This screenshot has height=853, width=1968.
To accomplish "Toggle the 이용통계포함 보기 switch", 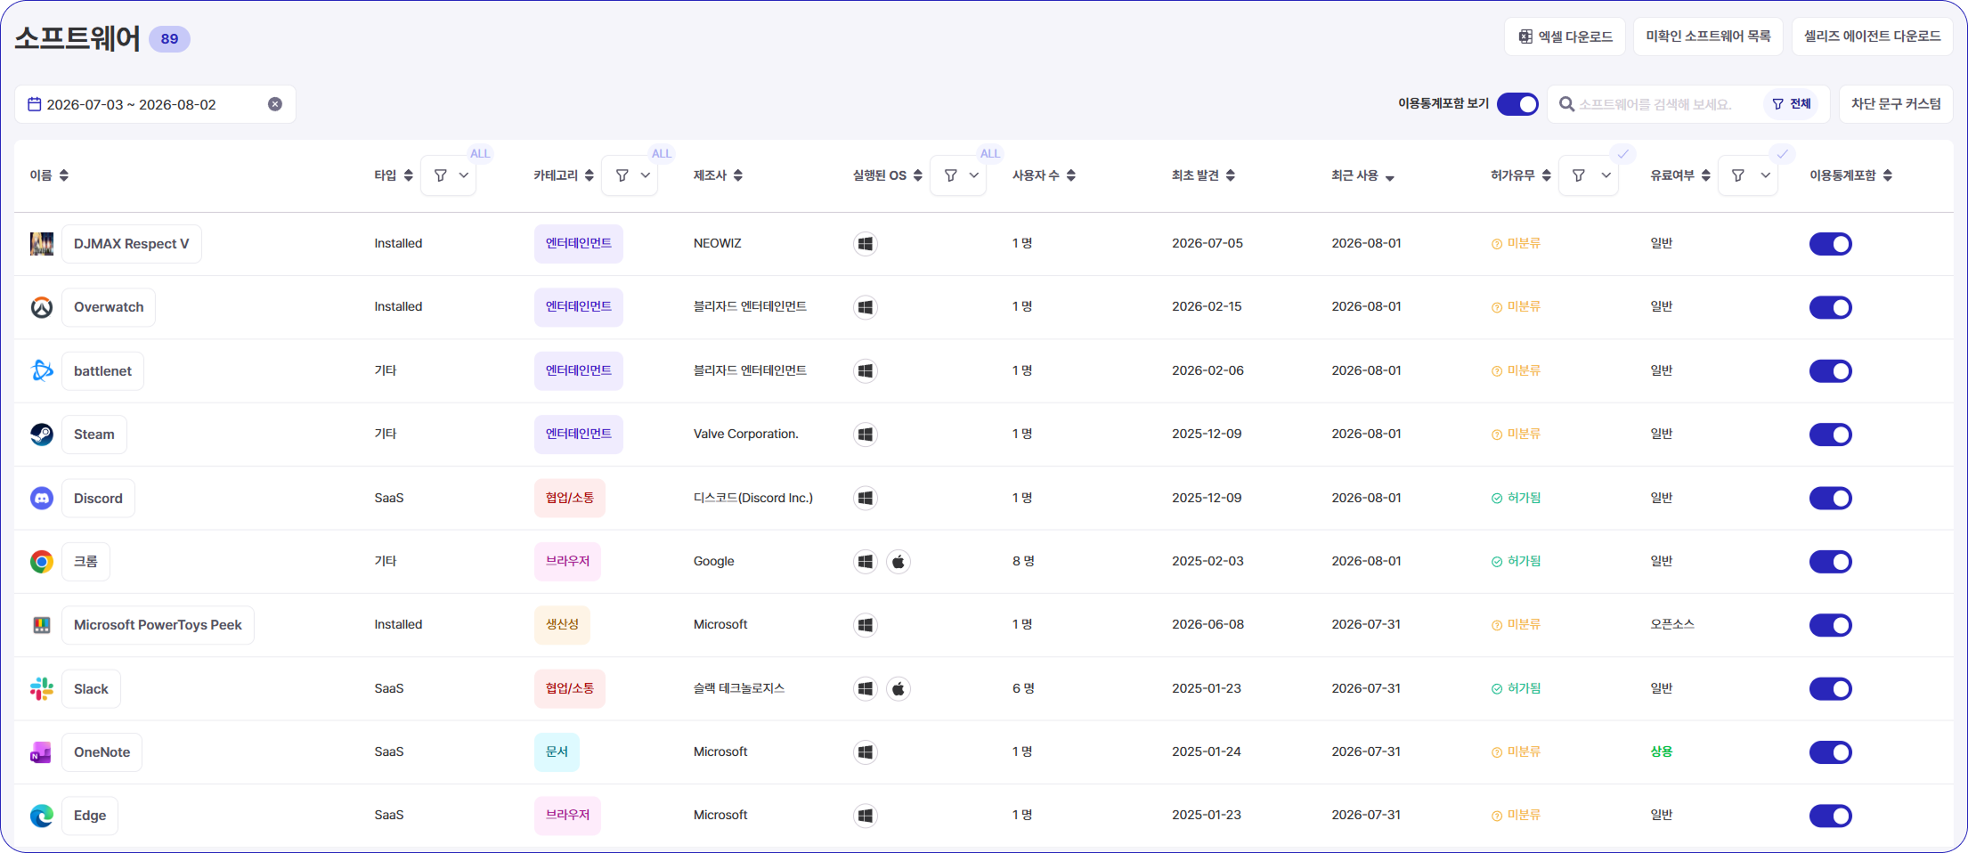I will [x=1517, y=104].
